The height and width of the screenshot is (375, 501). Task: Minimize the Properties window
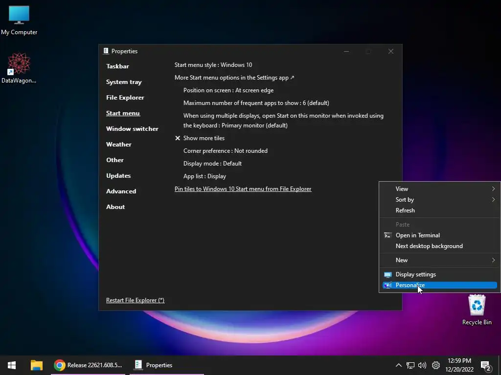pyautogui.click(x=346, y=51)
